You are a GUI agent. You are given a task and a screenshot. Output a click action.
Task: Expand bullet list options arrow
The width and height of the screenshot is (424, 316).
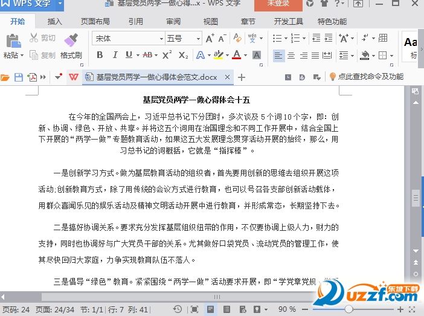(286, 39)
